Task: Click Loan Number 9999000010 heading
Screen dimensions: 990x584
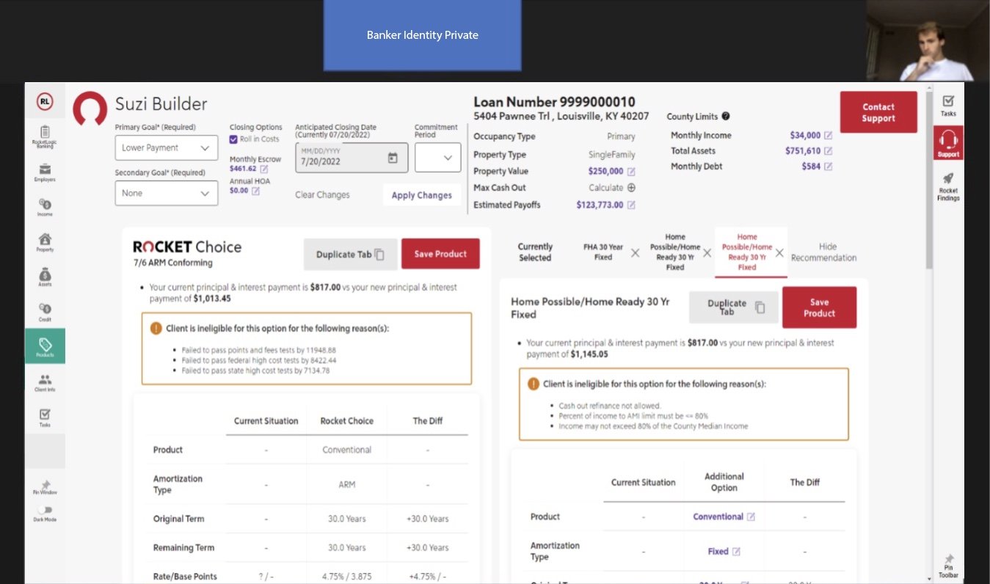Action: (x=554, y=102)
